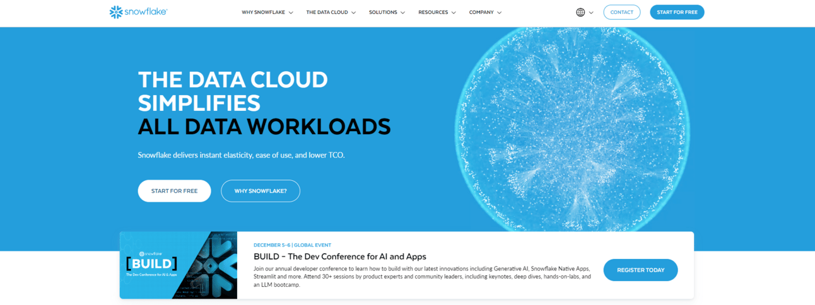Expand chevron beside Company

pyautogui.click(x=499, y=13)
